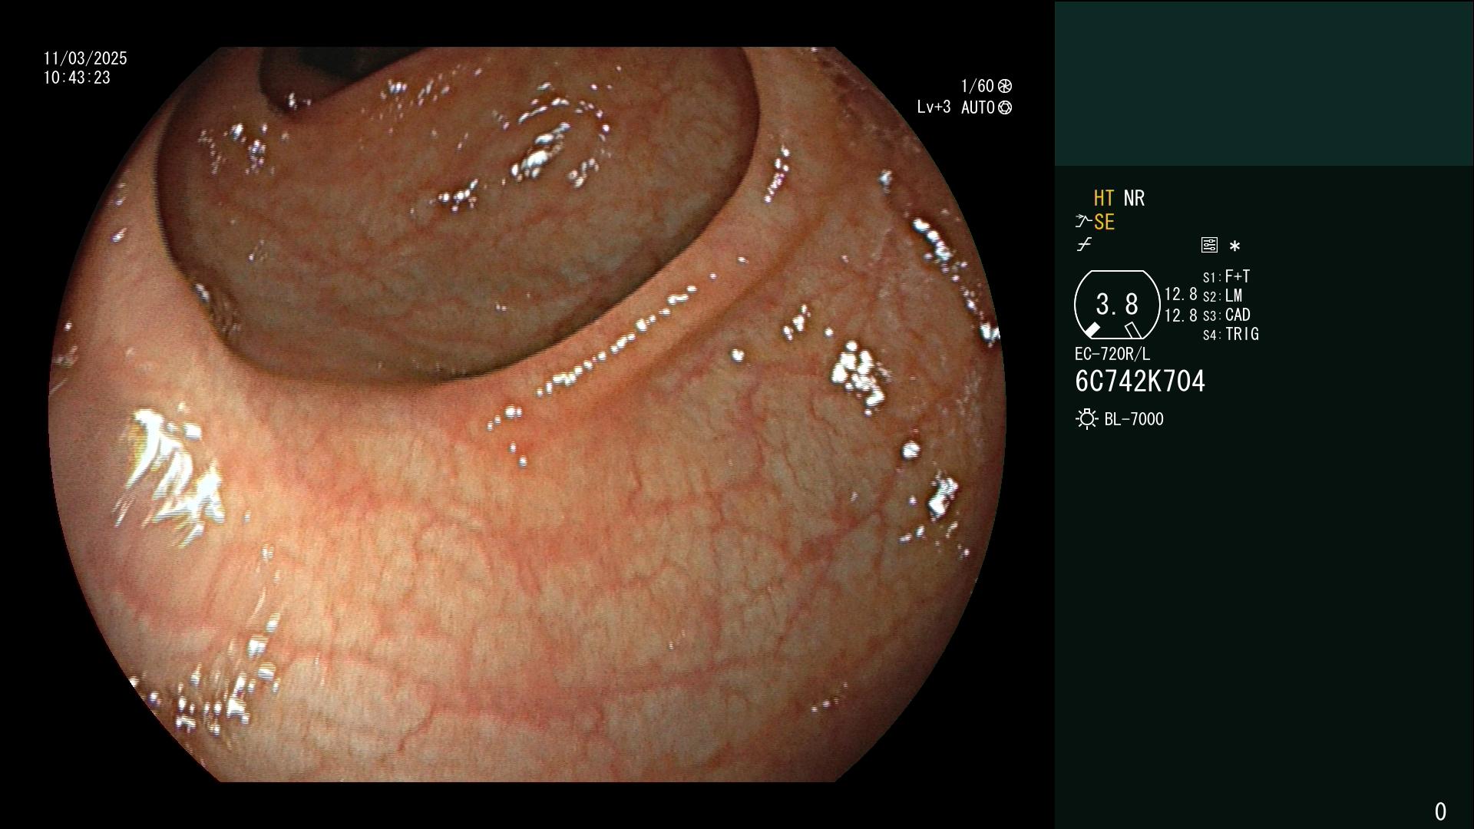Click the light source lamp icon
The width and height of the screenshot is (1474, 829).
(1086, 419)
